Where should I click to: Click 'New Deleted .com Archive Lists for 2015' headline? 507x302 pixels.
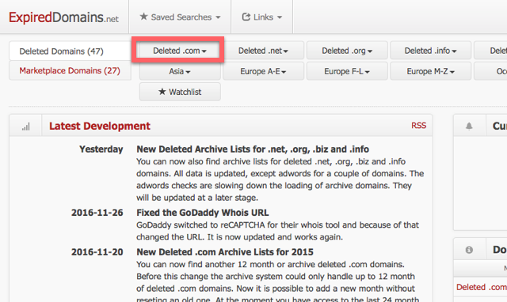pos(225,251)
